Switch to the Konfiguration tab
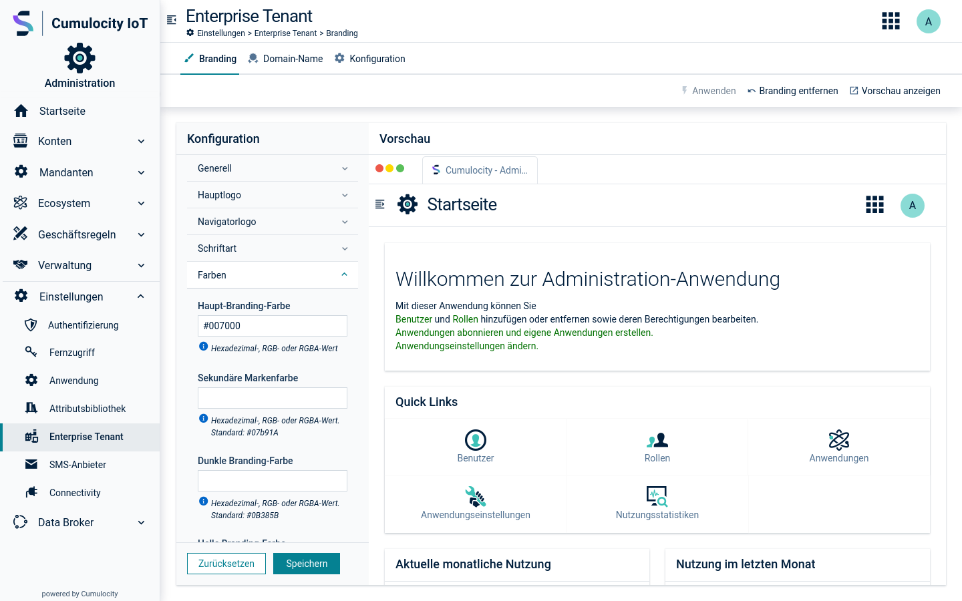Image resolution: width=962 pixels, height=601 pixels. pyautogui.click(x=369, y=59)
